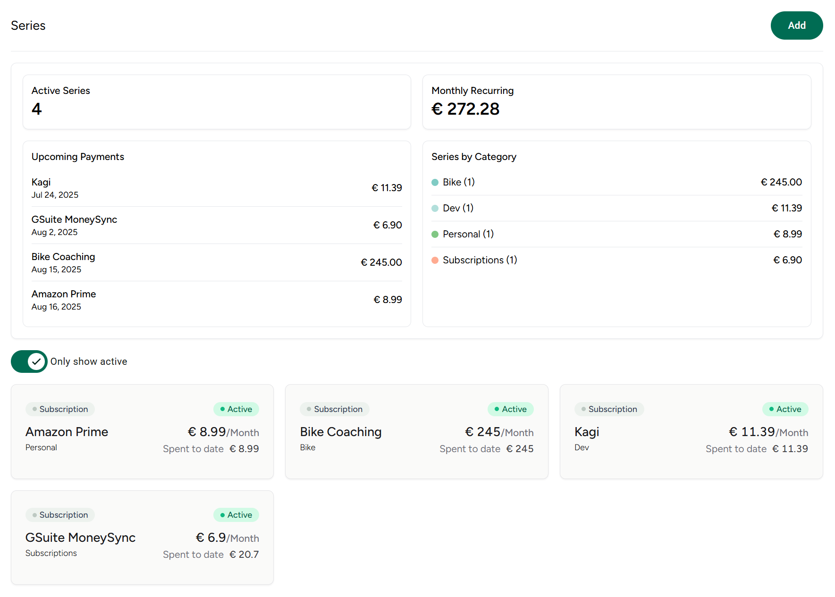Screen dimensions: 835x597
Task: Click the Active dot on Bike Coaching badge
Action: pyautogui.click(x=496, y=409)
